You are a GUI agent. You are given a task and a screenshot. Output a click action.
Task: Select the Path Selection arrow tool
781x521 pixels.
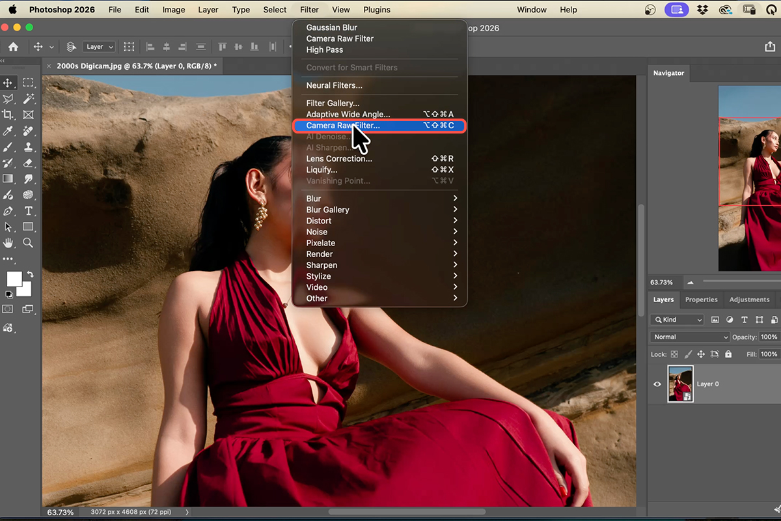coord(8,227)
